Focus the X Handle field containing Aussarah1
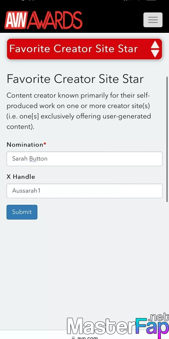169x339 pixels. pos(85,191)
